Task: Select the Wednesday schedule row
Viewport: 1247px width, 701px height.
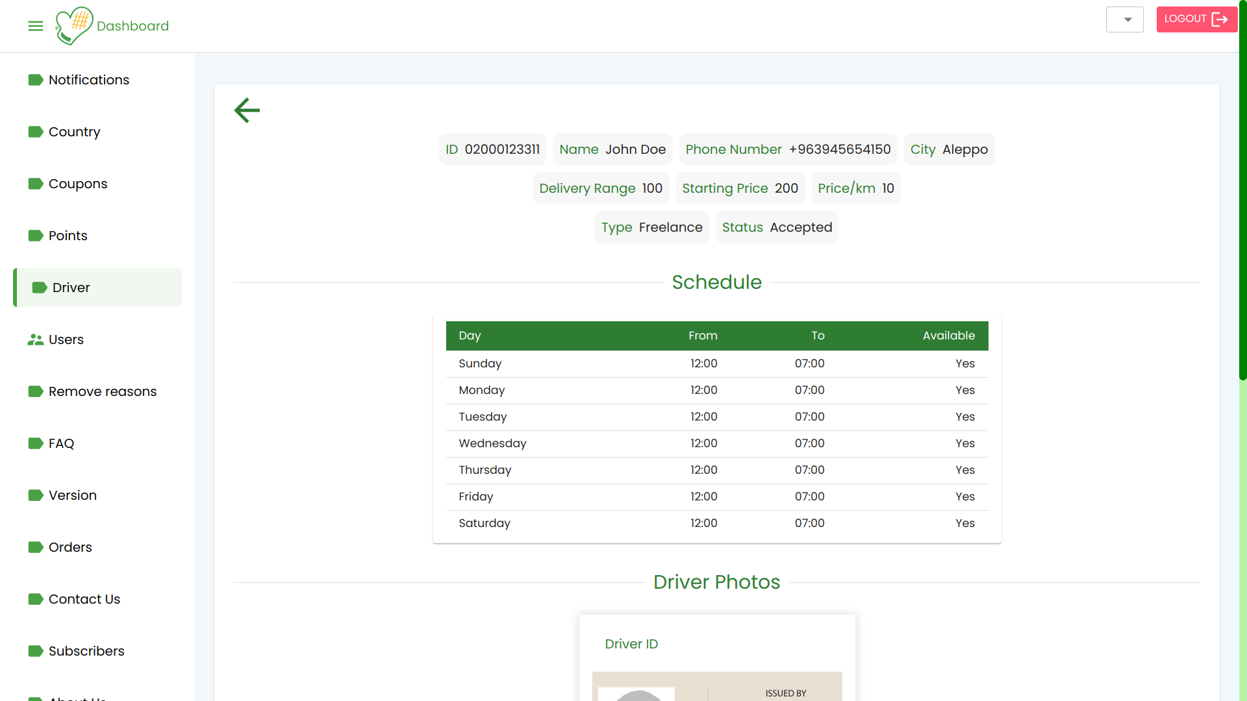Action: (x=717, y=443)
